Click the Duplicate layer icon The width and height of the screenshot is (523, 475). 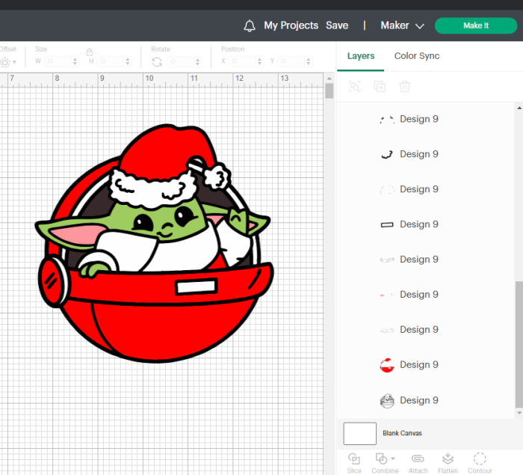380,87
